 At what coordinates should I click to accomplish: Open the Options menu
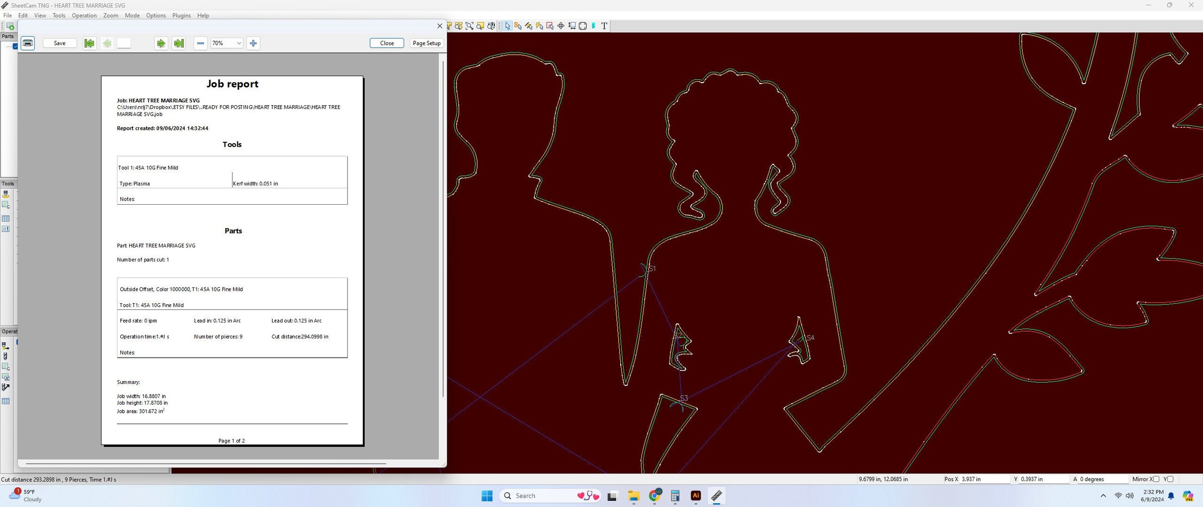click(156, 15)
